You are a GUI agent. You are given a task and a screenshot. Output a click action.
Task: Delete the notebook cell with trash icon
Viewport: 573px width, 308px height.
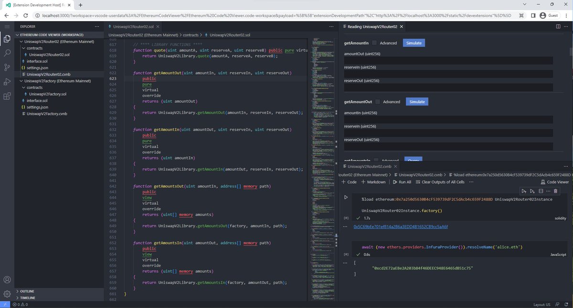[555, 191]
